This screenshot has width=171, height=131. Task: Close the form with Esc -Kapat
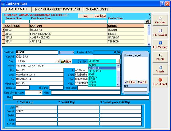click(x=160, y=82)
